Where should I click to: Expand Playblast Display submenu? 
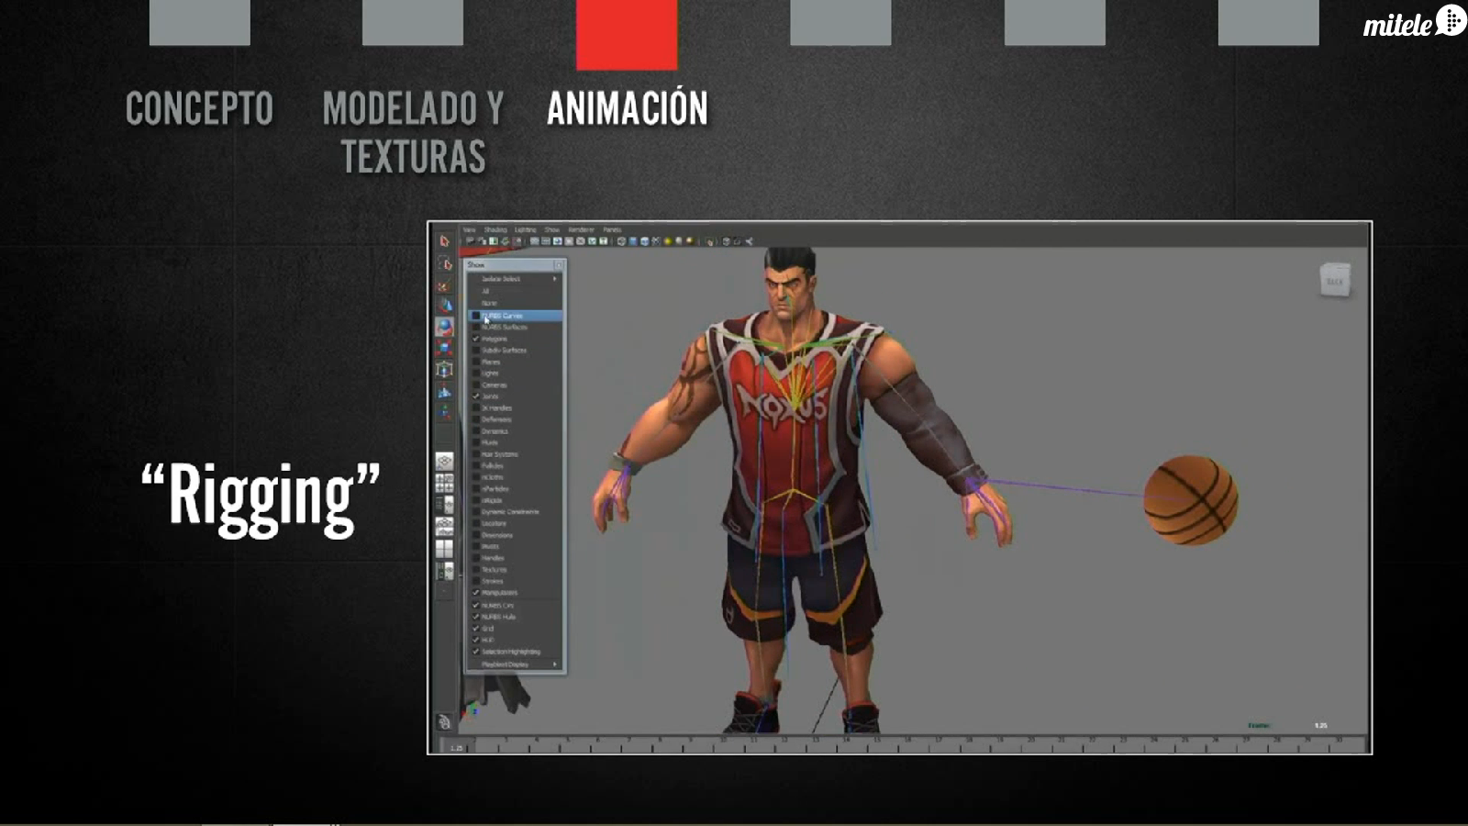515,664
